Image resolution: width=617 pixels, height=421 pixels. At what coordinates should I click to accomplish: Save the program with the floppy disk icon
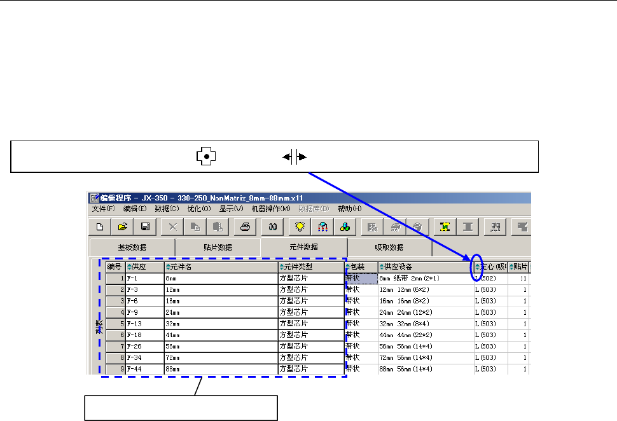[x=145, y=226]
